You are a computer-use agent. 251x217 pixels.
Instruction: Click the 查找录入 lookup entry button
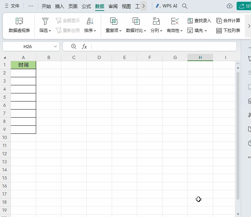click(x=199, y=21)
